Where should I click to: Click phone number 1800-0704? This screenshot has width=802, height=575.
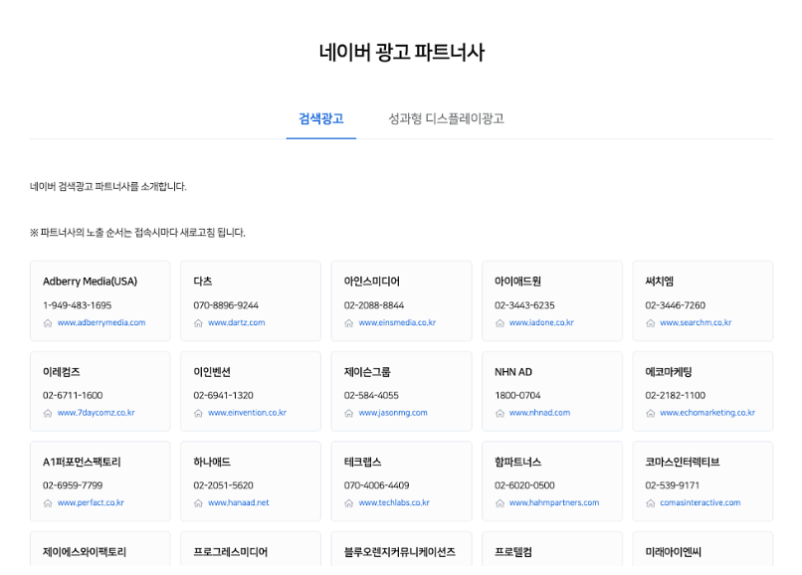point(517,396)
